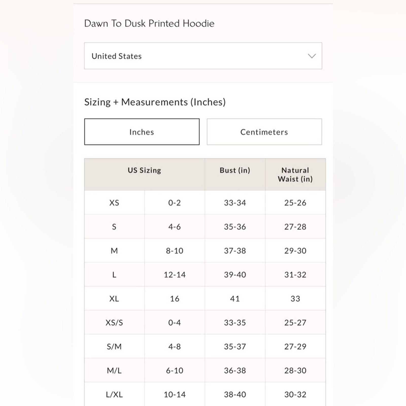406x406 pixels.
Task: Click the S/M size row label
Action: (114, 346)
